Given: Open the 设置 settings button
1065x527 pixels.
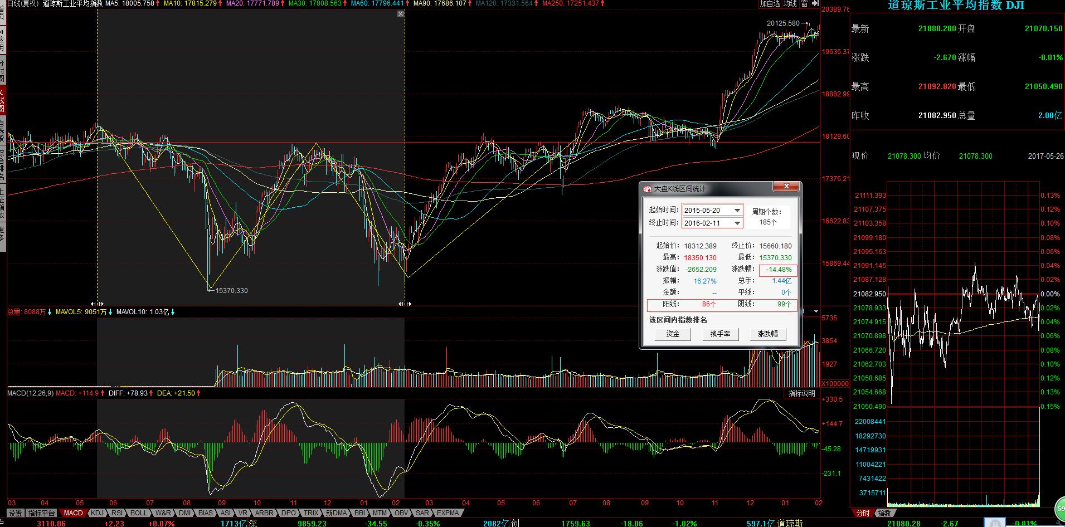Looking at the screenshot, I should point(15,513).
